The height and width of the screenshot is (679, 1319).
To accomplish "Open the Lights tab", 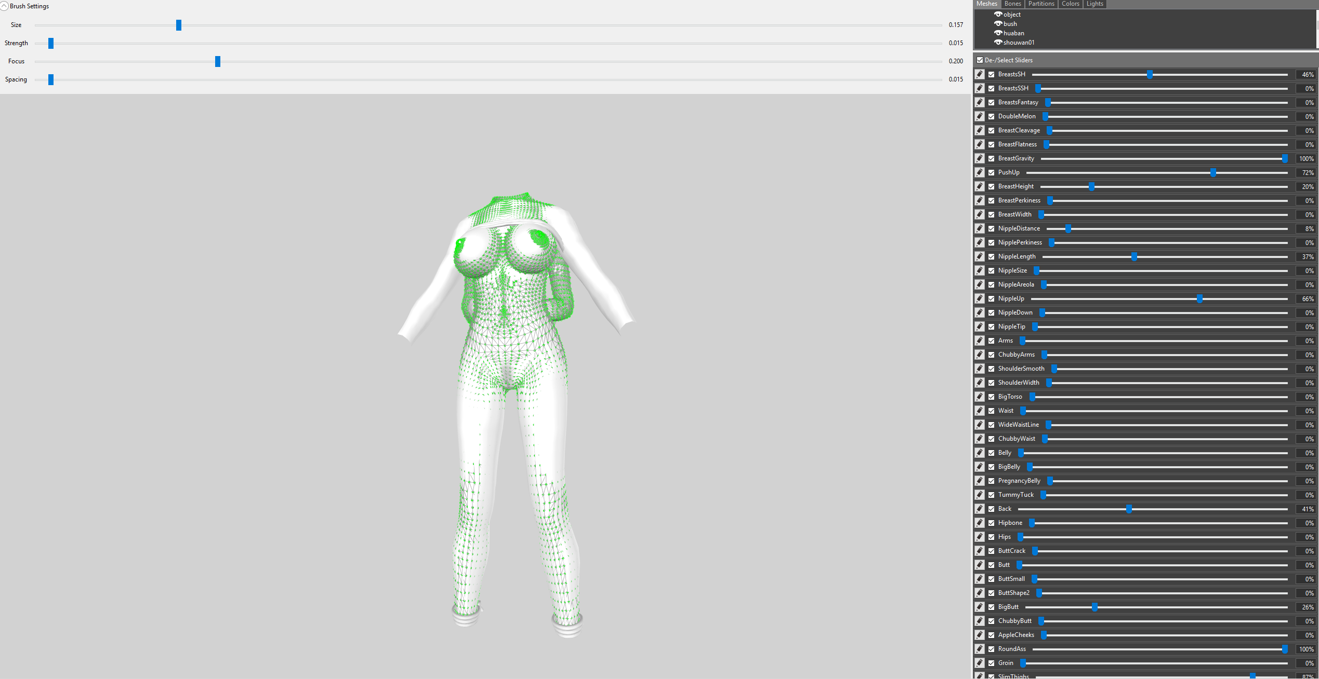I will tap(1094, 4).
